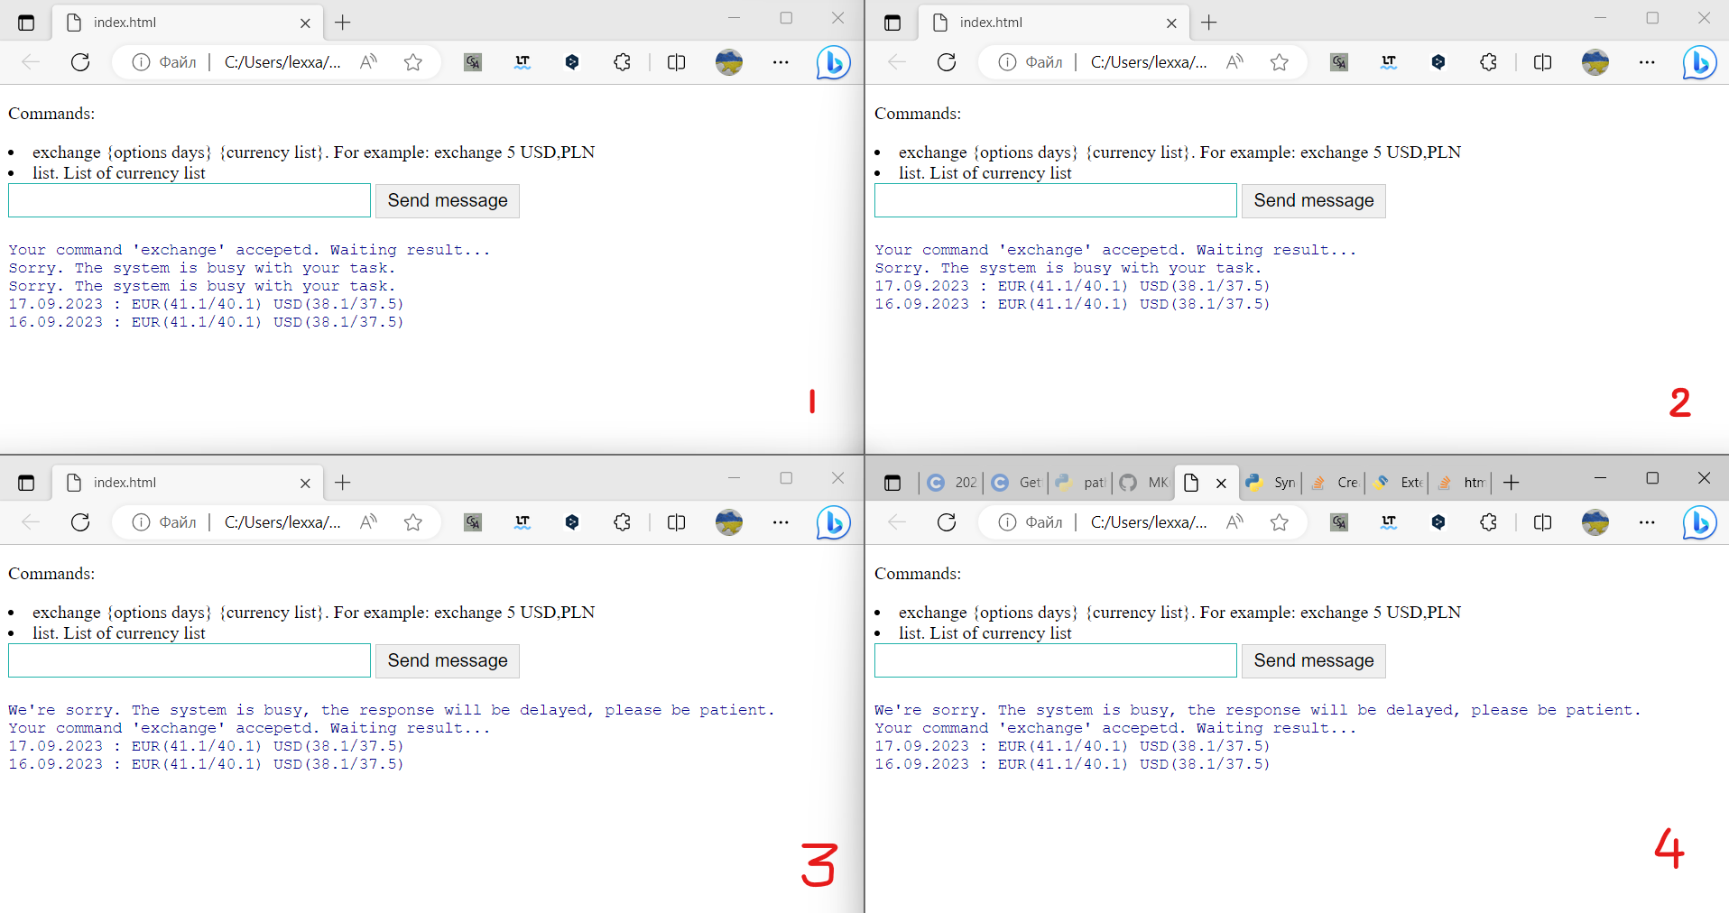1729x913 pixels.
Task: Open Bing Copilot in window 1
Action: pos(833,62)
